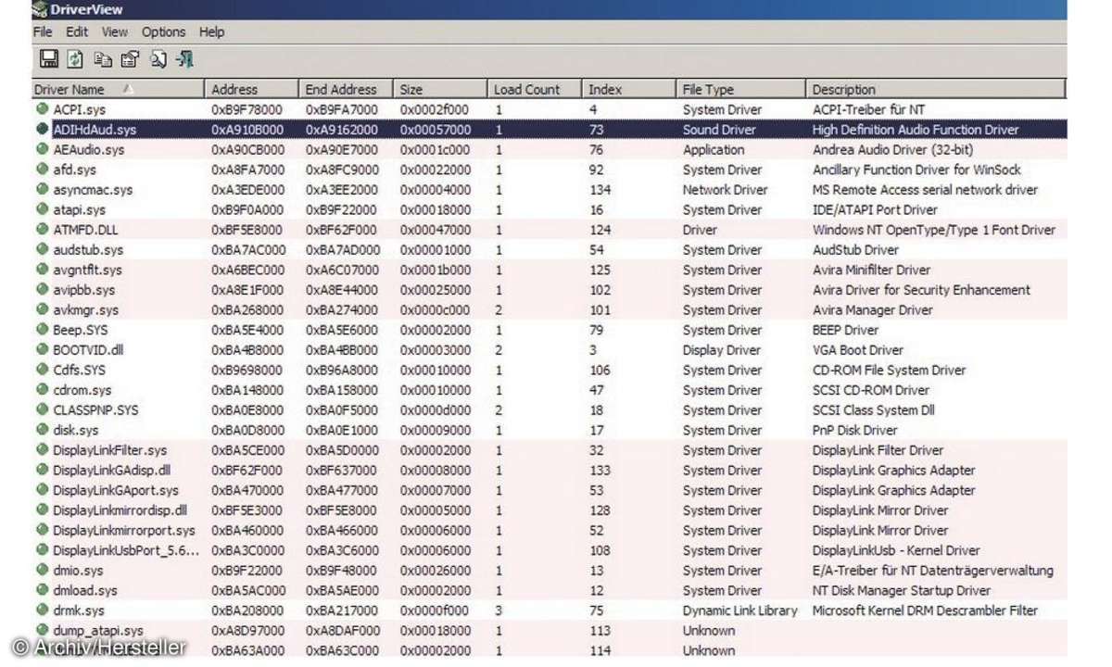Sort by the Address column header

coord(252,90)
